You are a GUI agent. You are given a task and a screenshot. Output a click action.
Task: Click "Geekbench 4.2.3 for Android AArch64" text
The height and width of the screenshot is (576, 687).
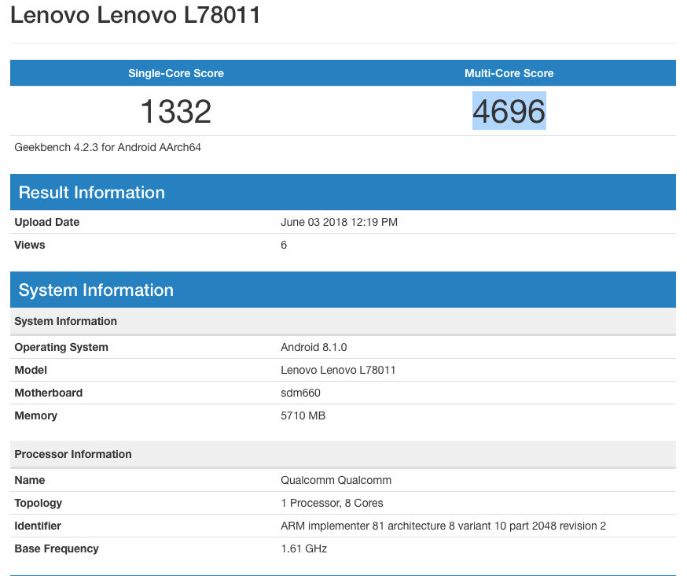108,147
